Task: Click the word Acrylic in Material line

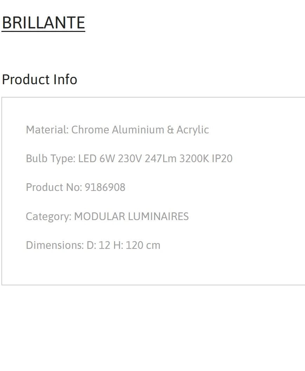Action: [x=193, y=130]
